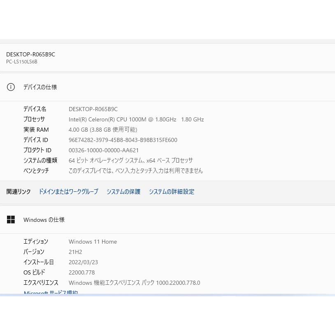Click the info icon beside デバイスの仕様
The image size is (335, 335).
coord(11,87)
